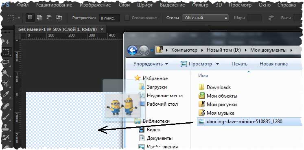Select Видео library in sidebar
This screenshot has height=150, width=304.
coord(153,130)
